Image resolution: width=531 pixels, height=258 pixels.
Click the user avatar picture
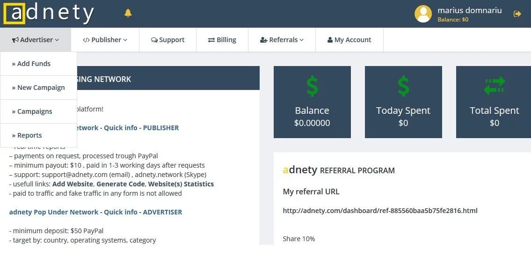[423, 14]
